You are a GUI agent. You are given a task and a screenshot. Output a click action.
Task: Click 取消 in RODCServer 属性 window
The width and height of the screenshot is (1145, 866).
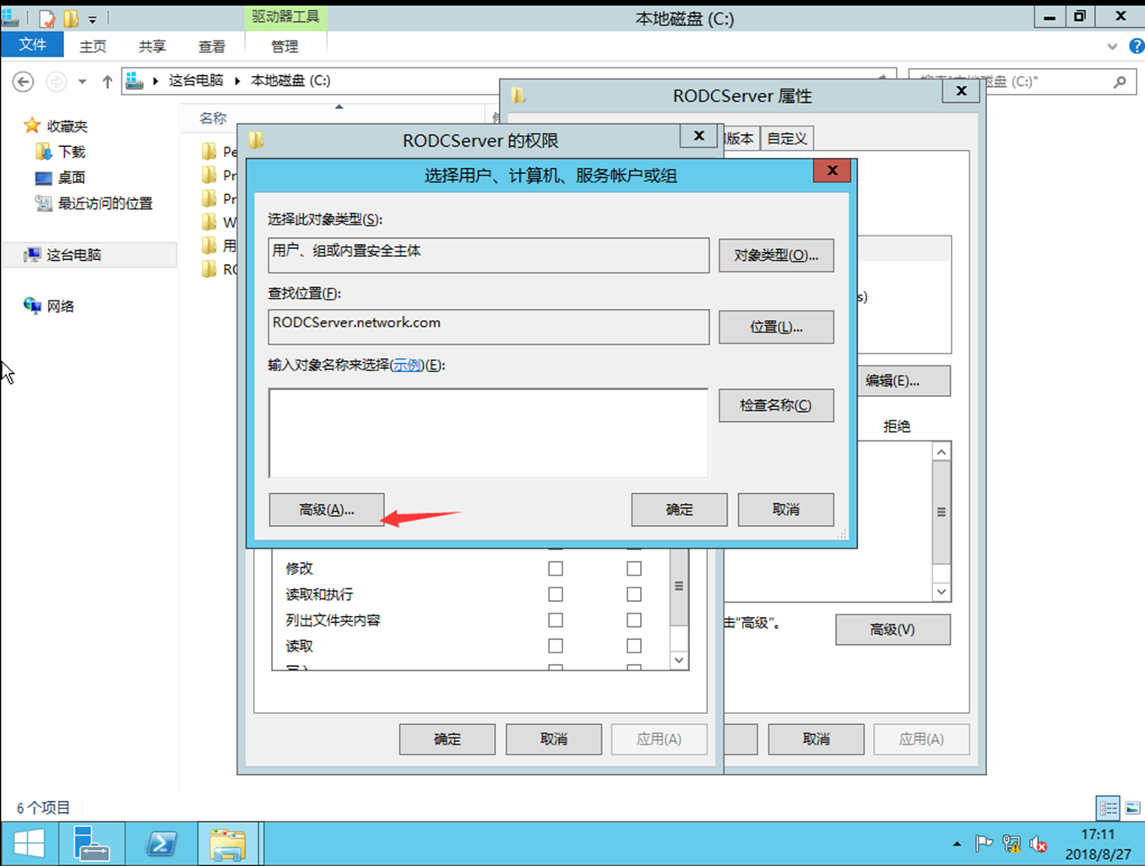click(816, 739)
